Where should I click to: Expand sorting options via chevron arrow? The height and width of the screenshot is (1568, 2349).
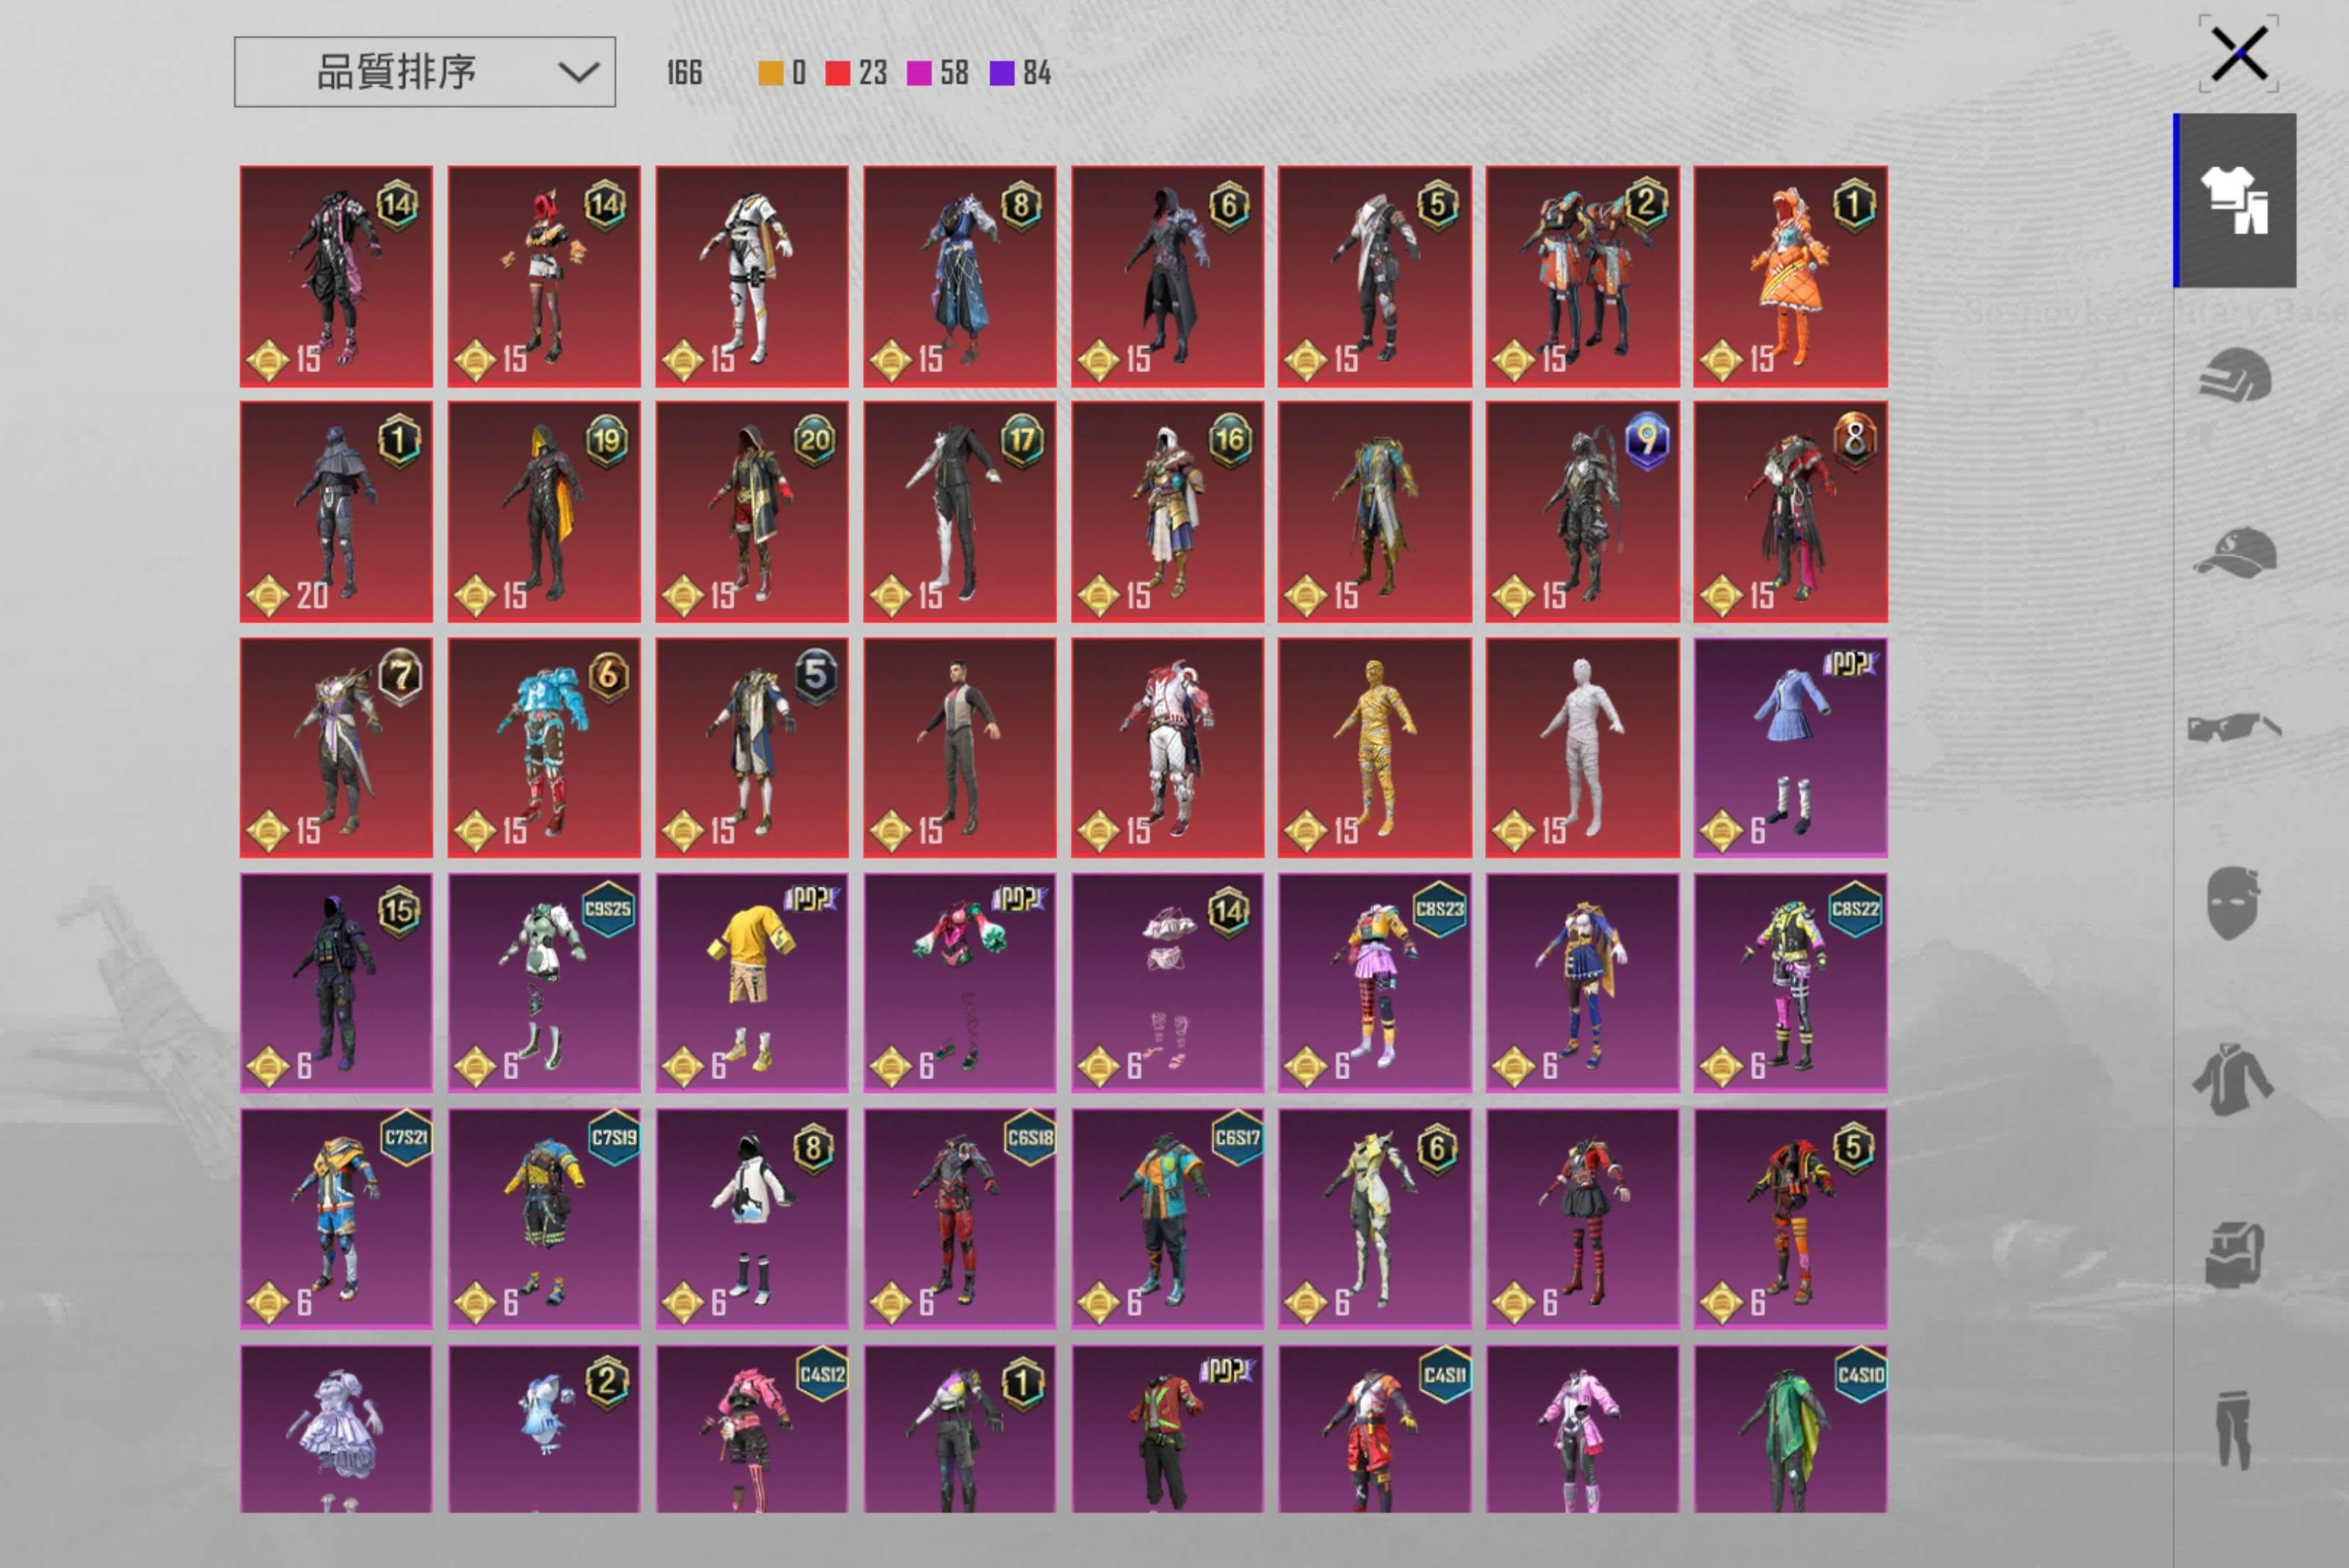click(x=579, y=72)
